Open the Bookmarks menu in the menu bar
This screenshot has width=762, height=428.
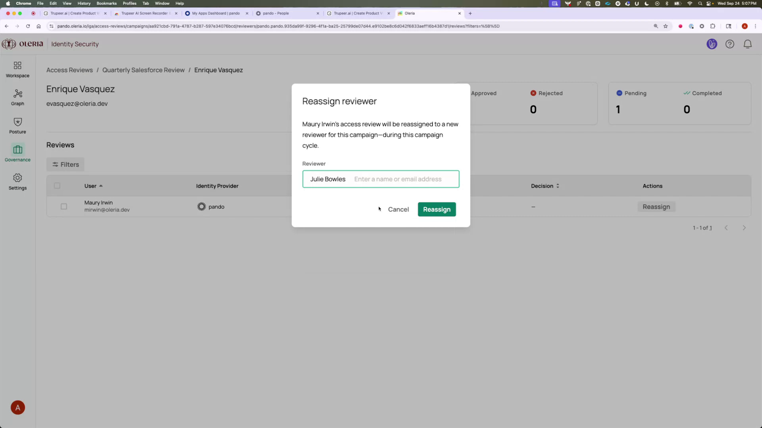click(x=106, y=3)
